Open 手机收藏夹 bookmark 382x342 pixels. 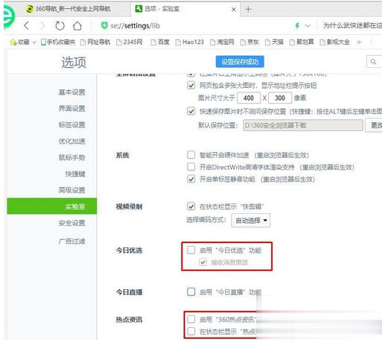pyautogui.click(x=58, y=42)
